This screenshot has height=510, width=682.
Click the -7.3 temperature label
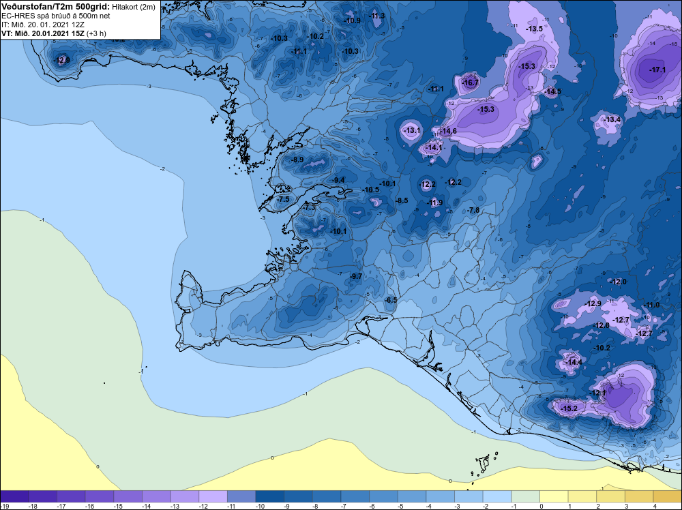click(309, 208)
